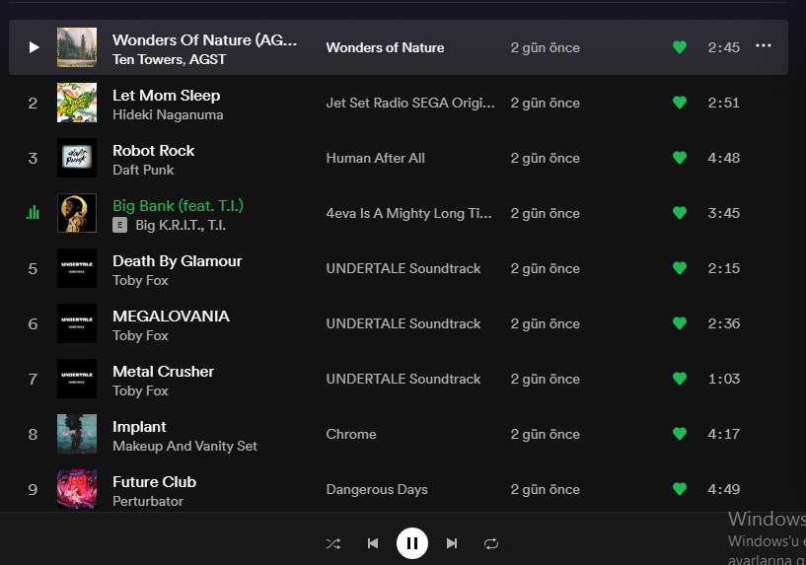The image size is (806, 565).
Task: Open the Chrome album
Action: (351, 434)
